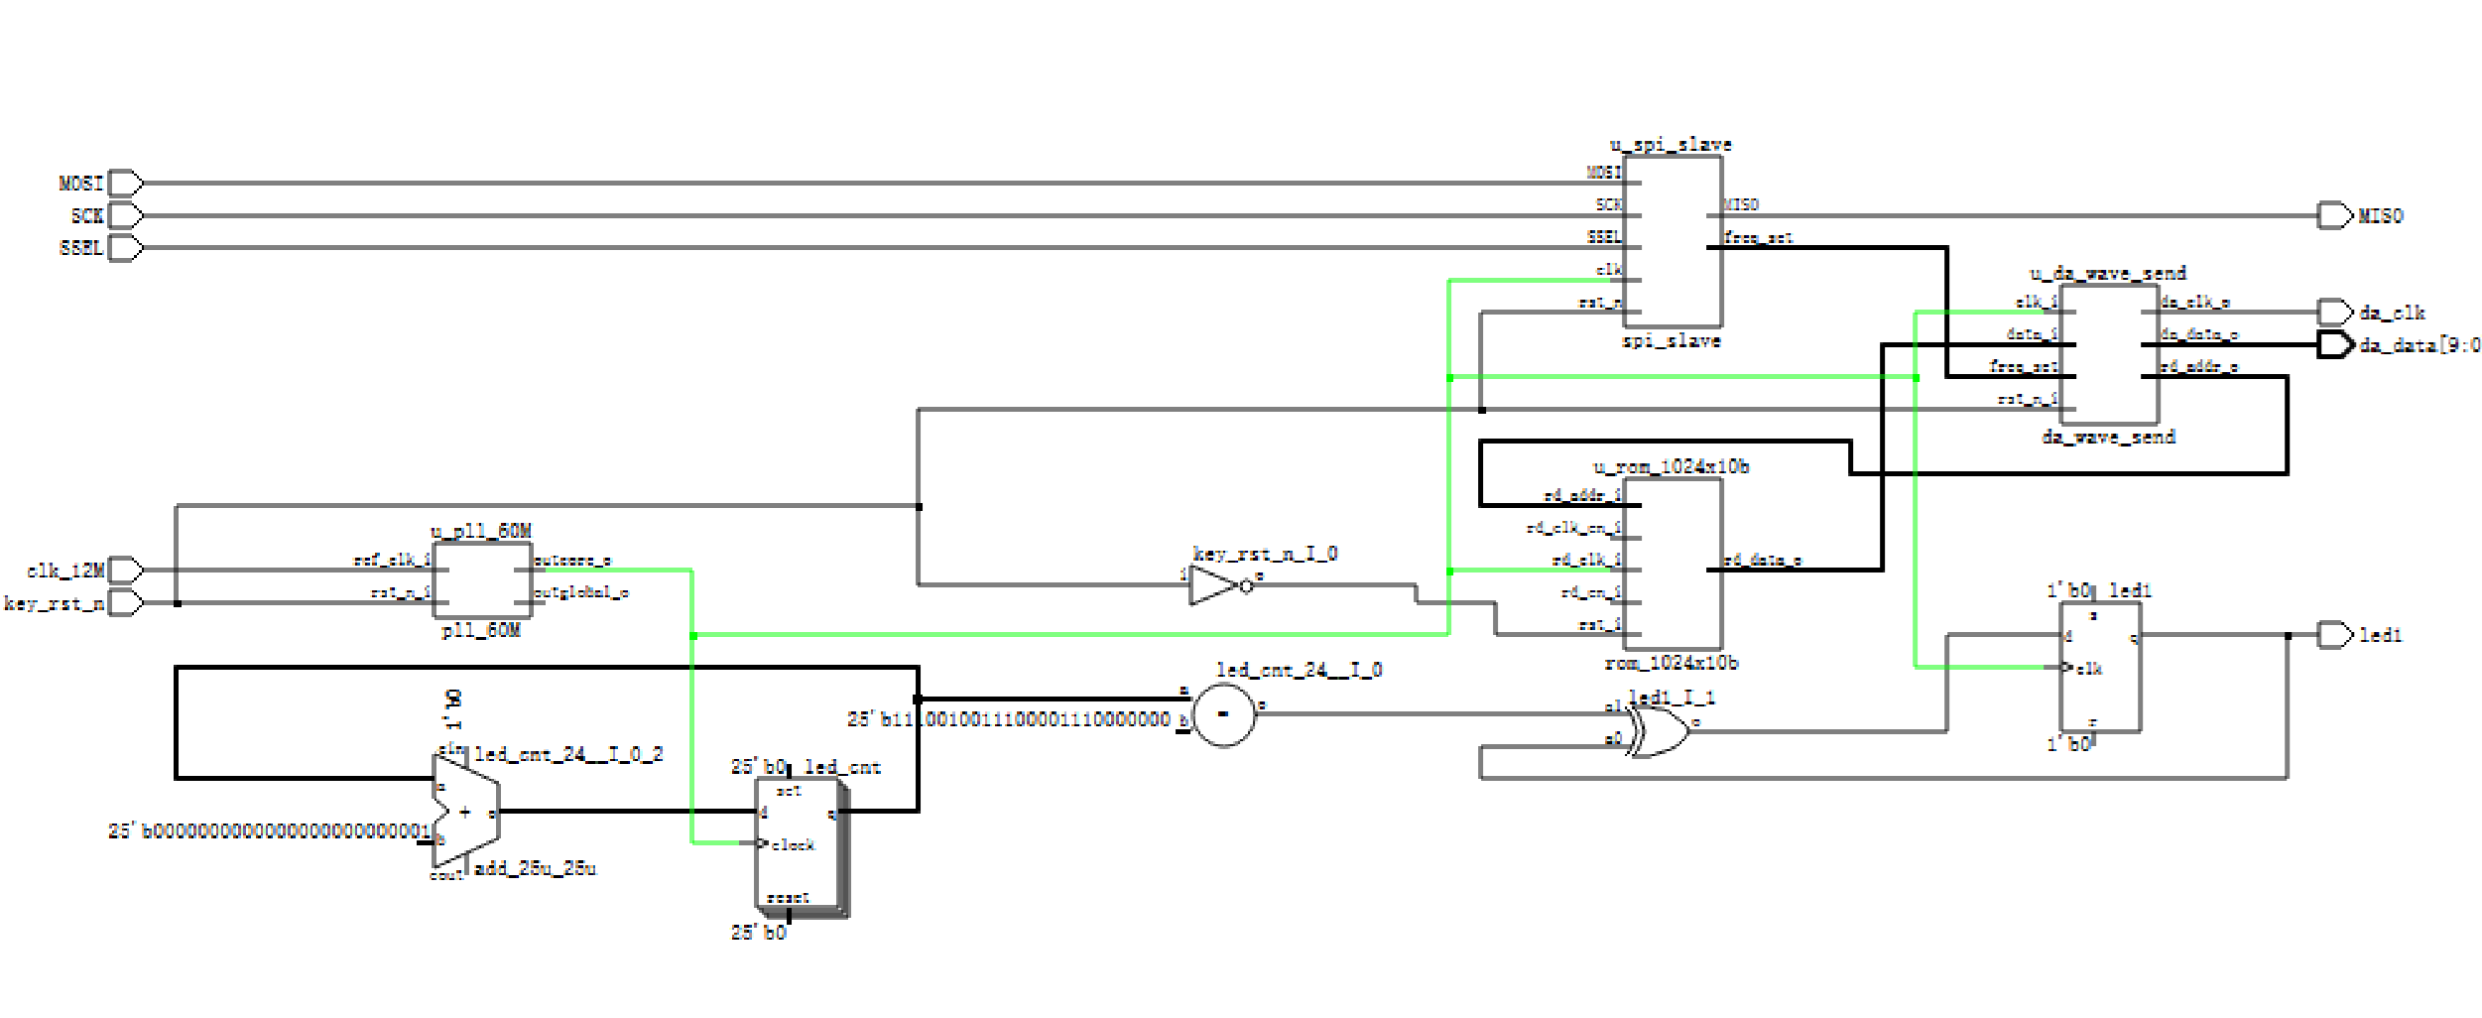Select the SSEL input port symbol
Screen dimensions: 2482x1018
tap(125, 247)
